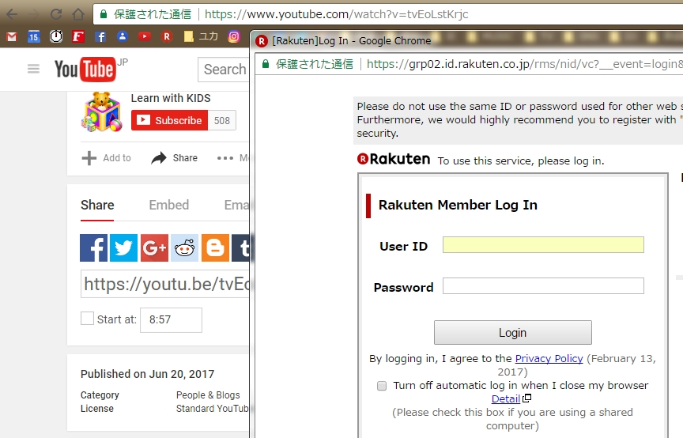Post to Reddit using its icon
Viewport: 683px width, 438px height.
185,248
